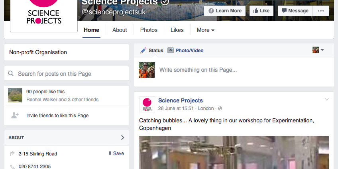Open the About tab

click(x=120, y=30)
